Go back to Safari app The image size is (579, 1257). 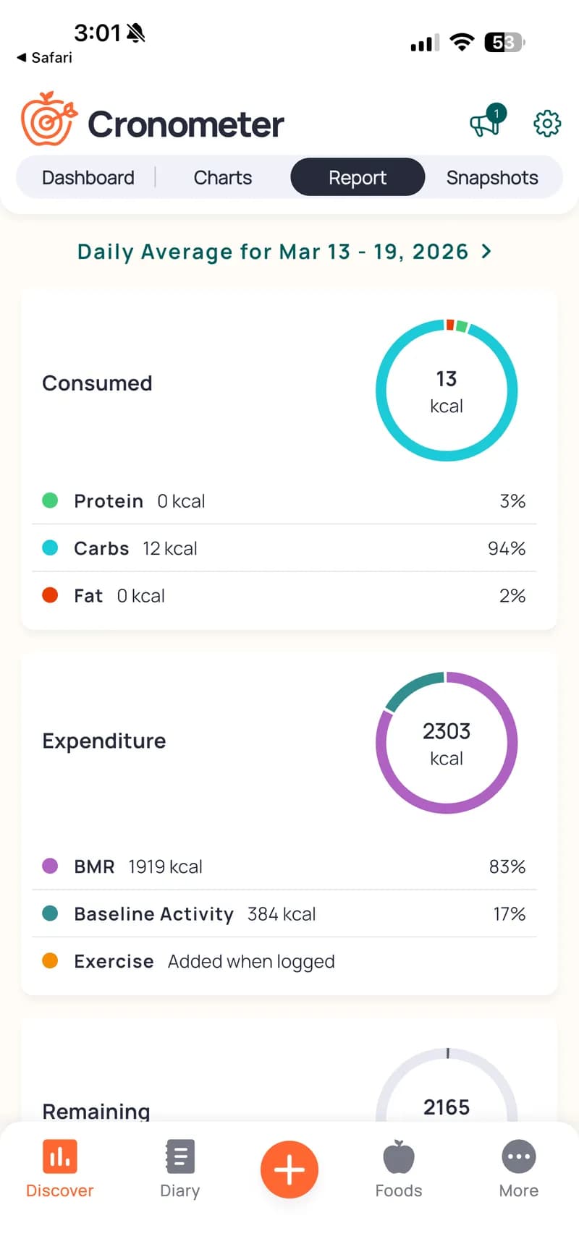click(45, 58)
